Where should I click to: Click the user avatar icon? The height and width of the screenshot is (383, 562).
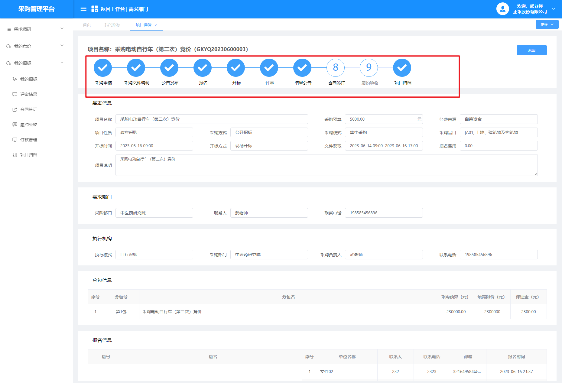click(502, 9)
